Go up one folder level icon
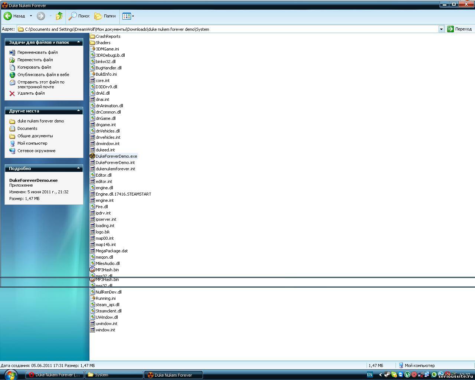This screenshot has height=380, width=475. (x=59, y=16)
